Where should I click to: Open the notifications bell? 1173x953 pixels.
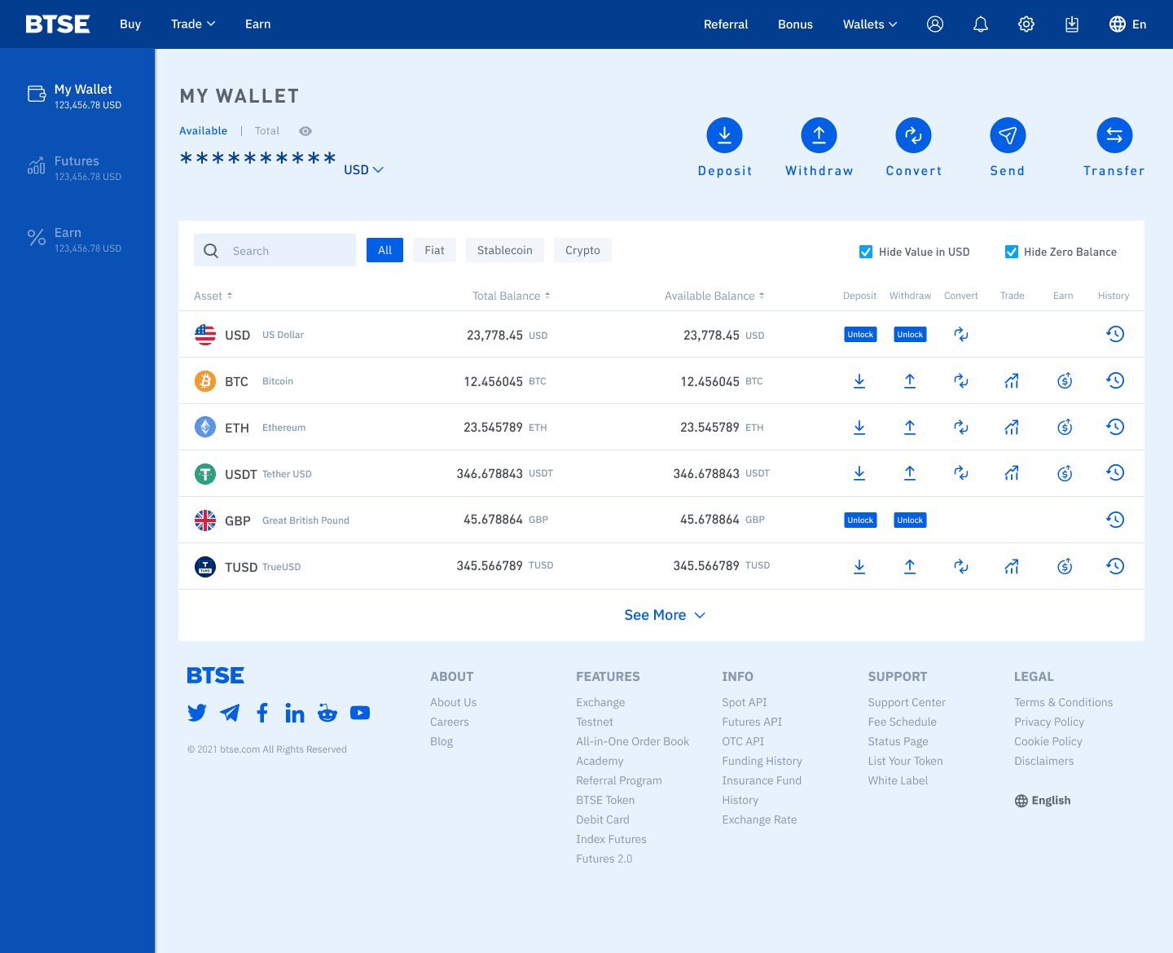point(981,24)
